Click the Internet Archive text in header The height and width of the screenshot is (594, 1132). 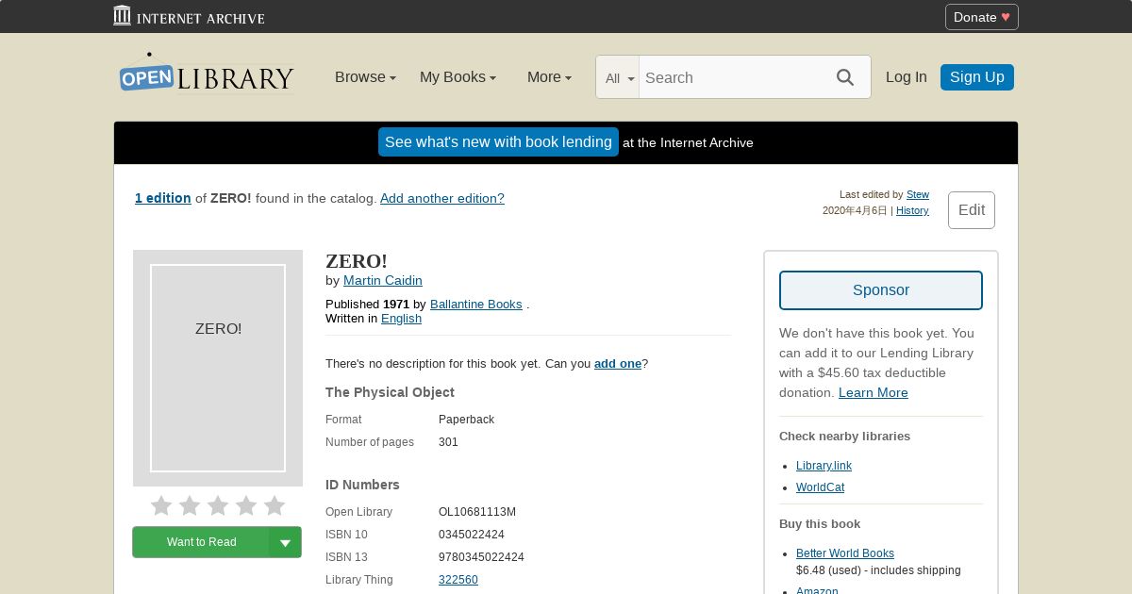tap(201, 18)
